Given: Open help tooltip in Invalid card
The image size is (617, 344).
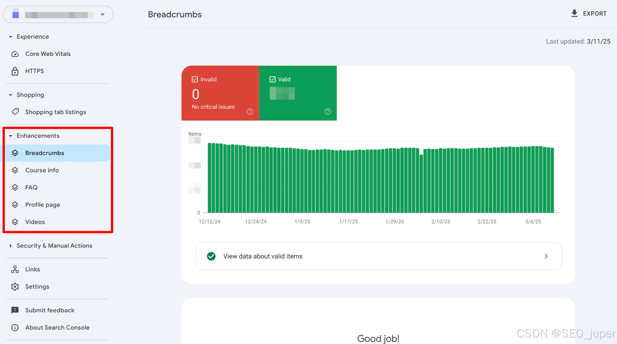Looking at the screenshot, I should 250,112.
